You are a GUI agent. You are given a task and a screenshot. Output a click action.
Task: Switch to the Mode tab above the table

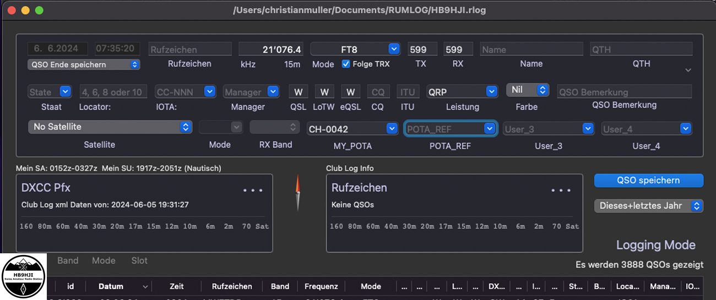pyautogui.click(x=104, y=260)
